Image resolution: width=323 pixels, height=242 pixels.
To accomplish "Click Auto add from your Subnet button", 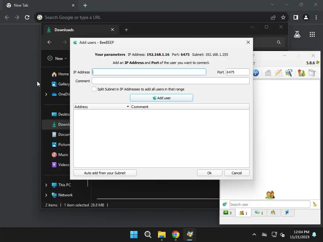I will tap(105, 173).
